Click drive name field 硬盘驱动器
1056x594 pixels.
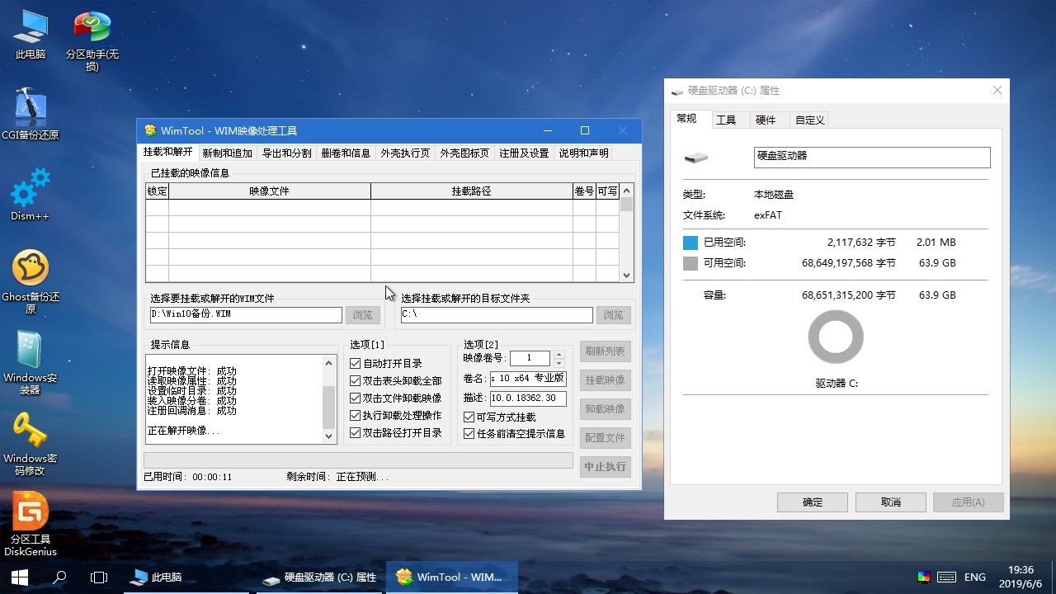coord(872,158)
